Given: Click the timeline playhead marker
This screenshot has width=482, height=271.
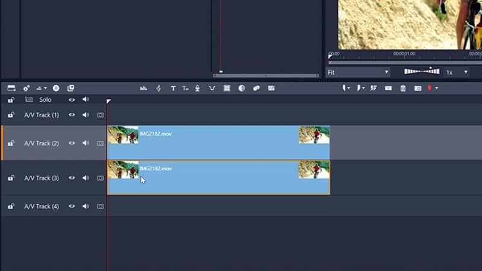Looking at the screenshot, I should [108, 101].
